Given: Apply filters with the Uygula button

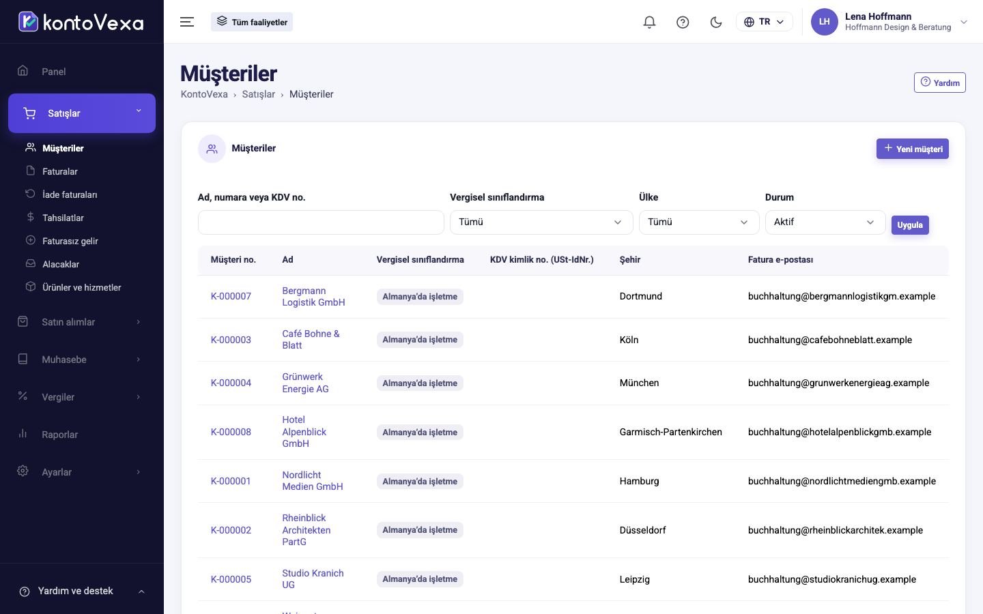Looking at the screenshot, I should click(x=910, y=224).
